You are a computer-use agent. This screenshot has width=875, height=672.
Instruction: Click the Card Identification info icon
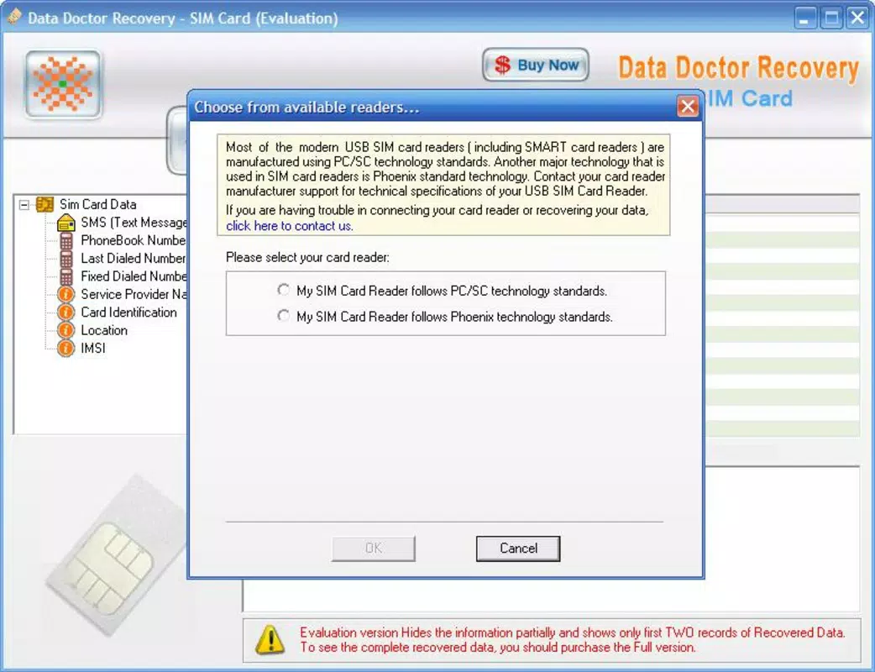65,312
